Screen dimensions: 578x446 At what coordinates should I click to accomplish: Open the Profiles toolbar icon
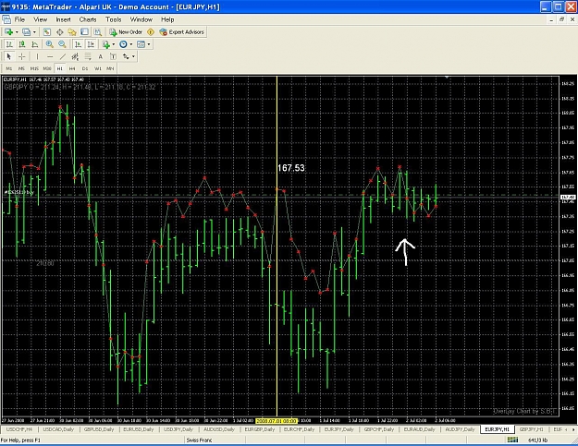pos(27,32)
